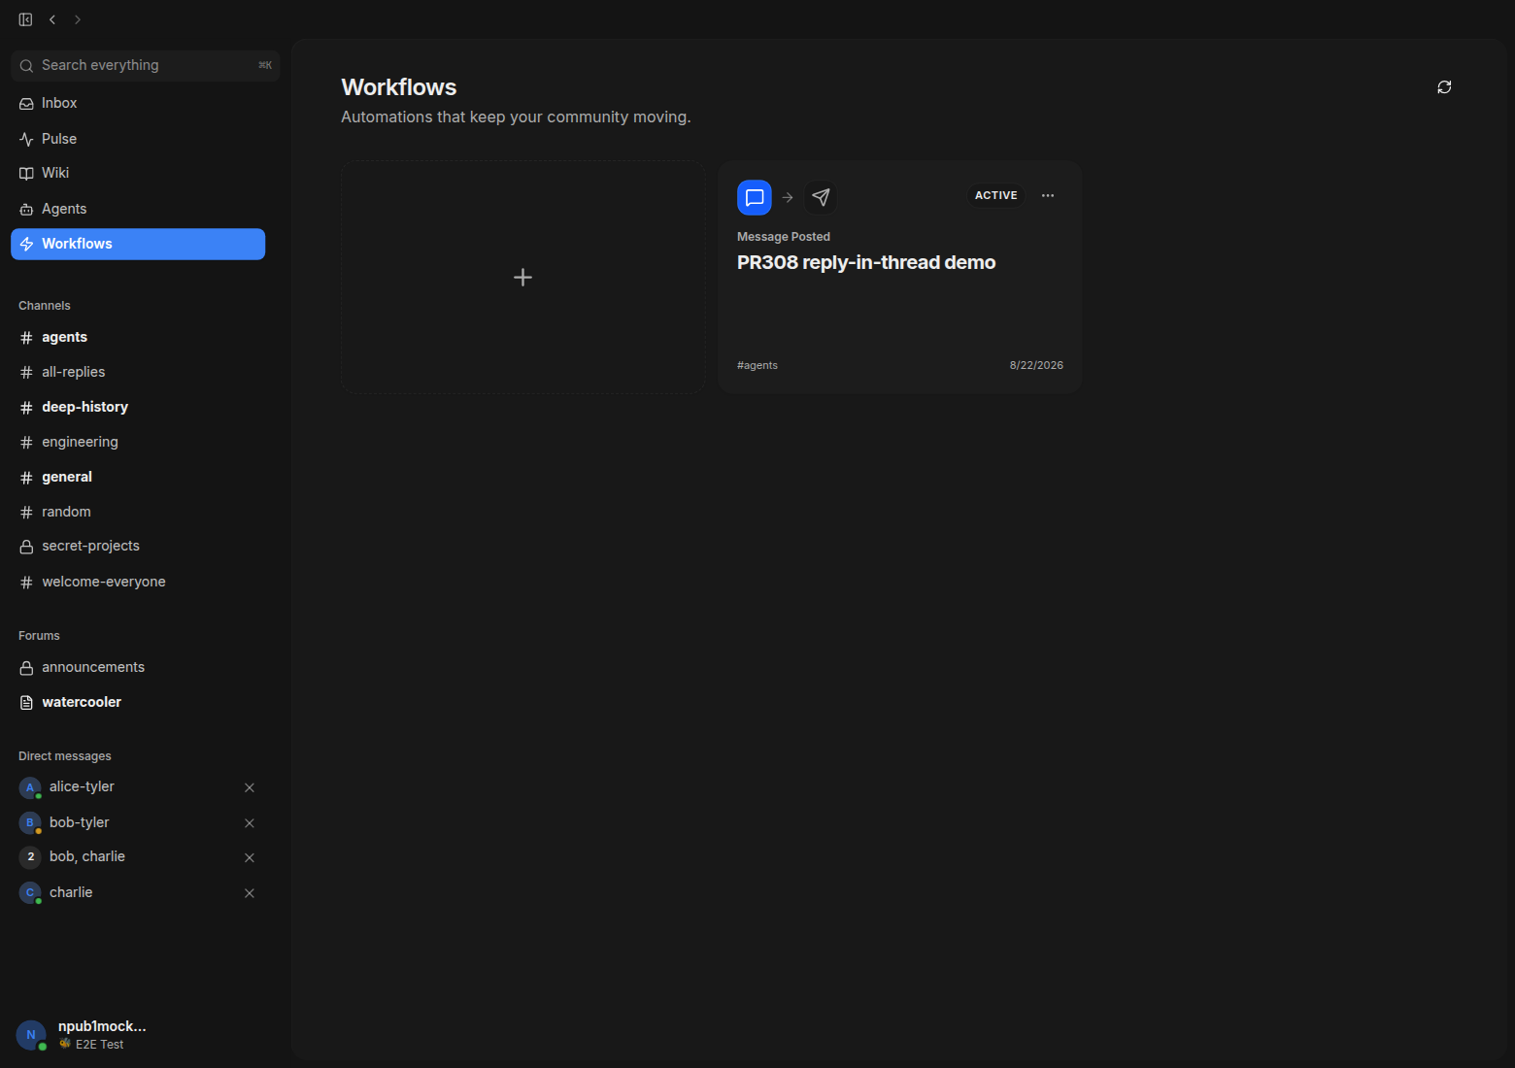Close the charlie conversation
Viewport: 1515px width, 1068px height.
(250, 893)
